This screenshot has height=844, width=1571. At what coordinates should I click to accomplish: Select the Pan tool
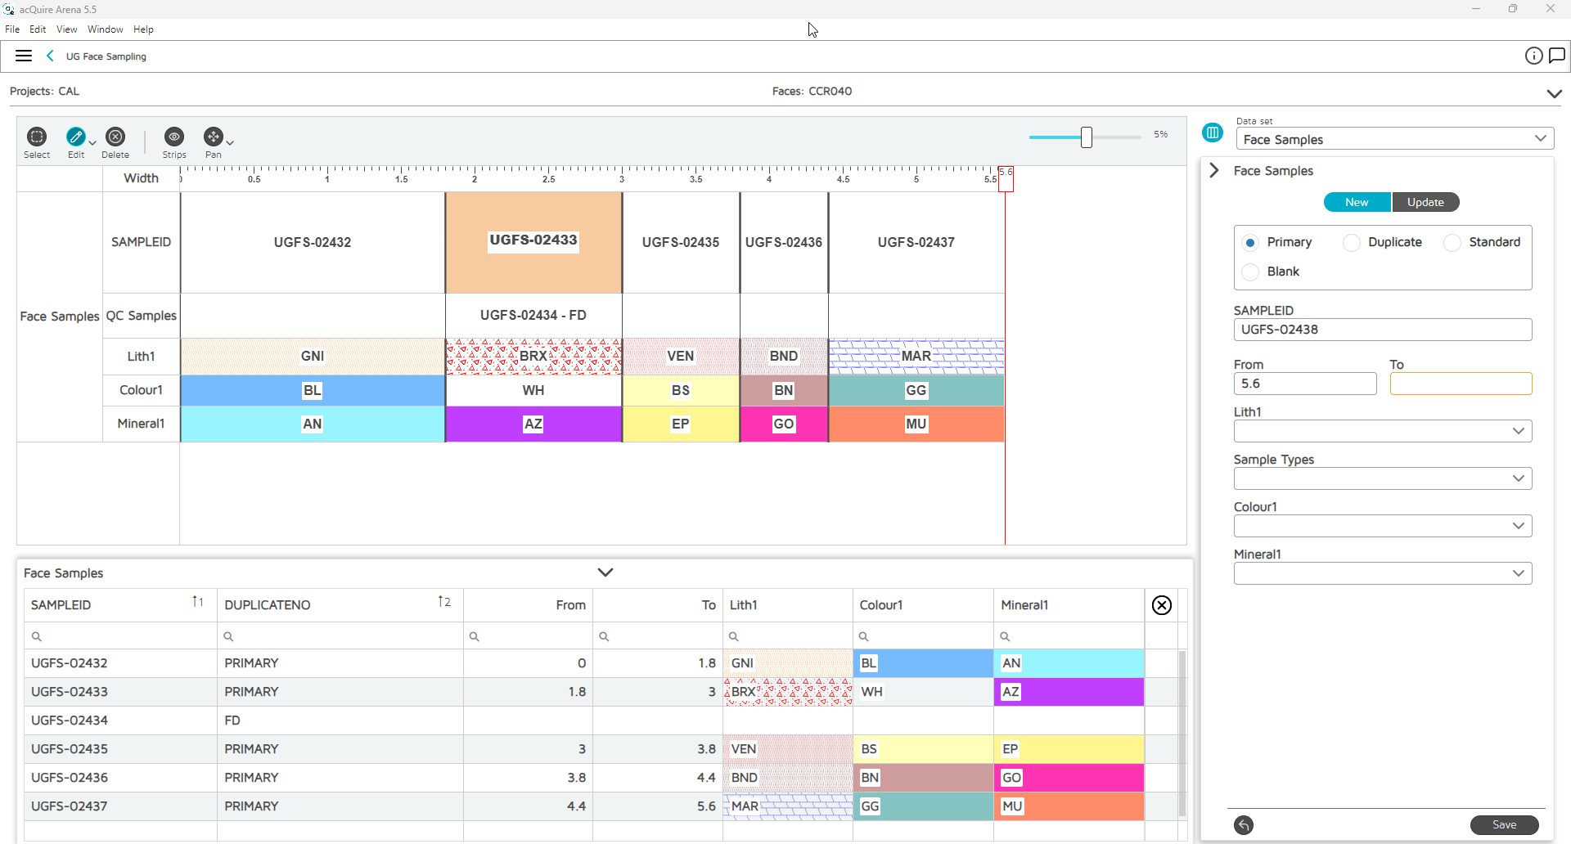pos(214,137)
